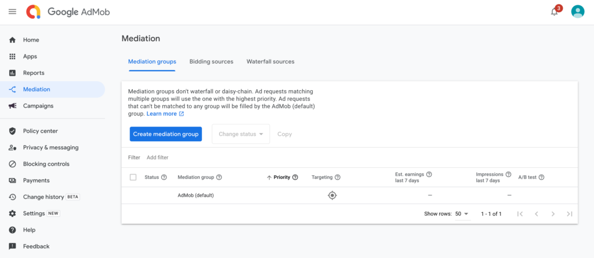Viewport: 594px width, 258px height.
Task: Switch to the Bidding sources tab
Action: point(211,61)
